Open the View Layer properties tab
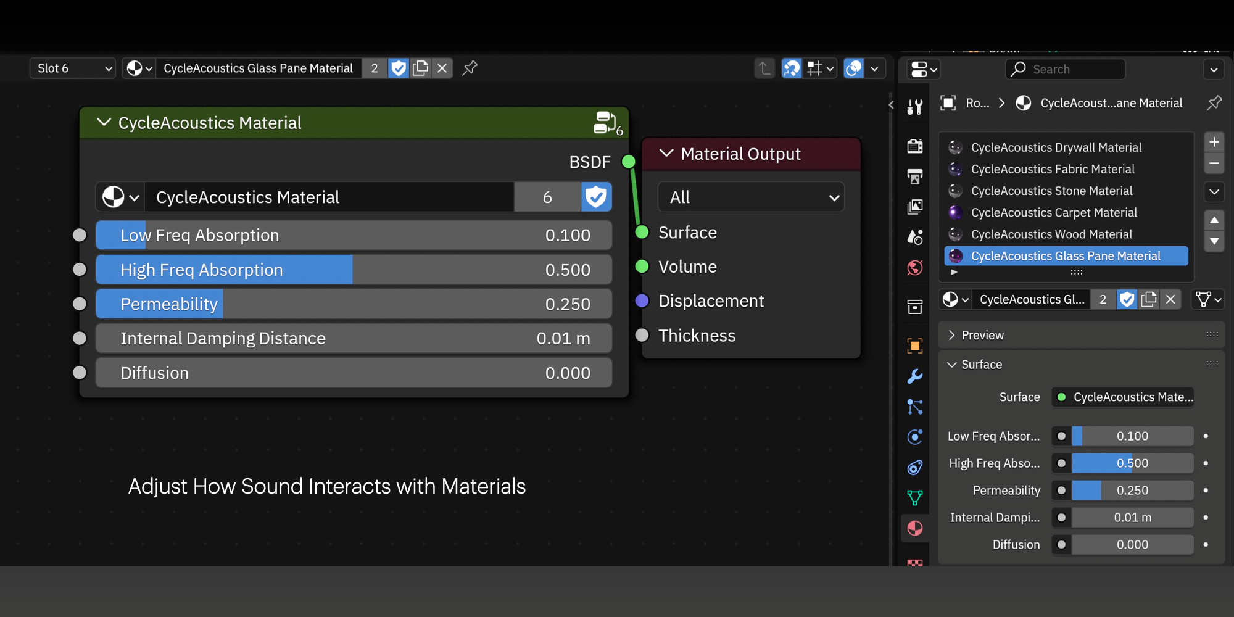This screenshot has width=1234, height=617. [915, 207]
